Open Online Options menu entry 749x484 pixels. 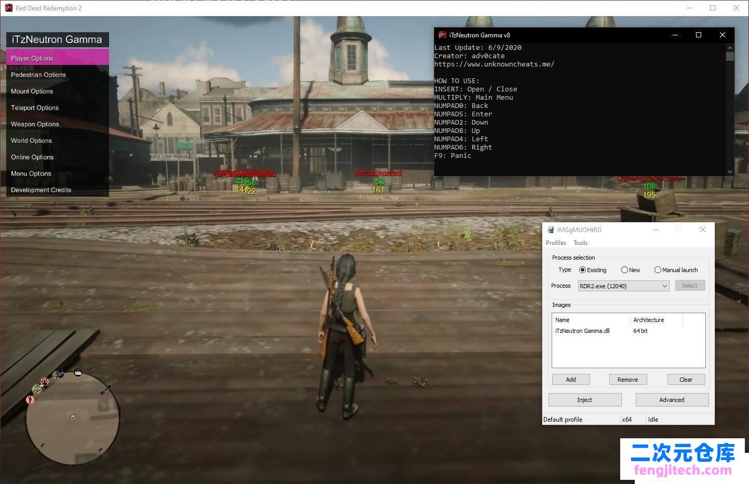(x=58, y=157)
